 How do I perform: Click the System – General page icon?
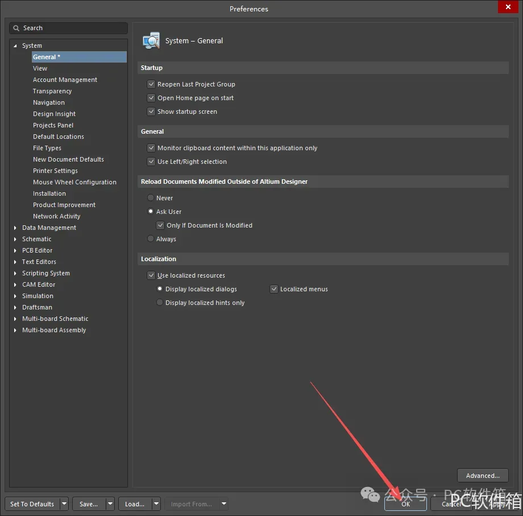point(151,41)
